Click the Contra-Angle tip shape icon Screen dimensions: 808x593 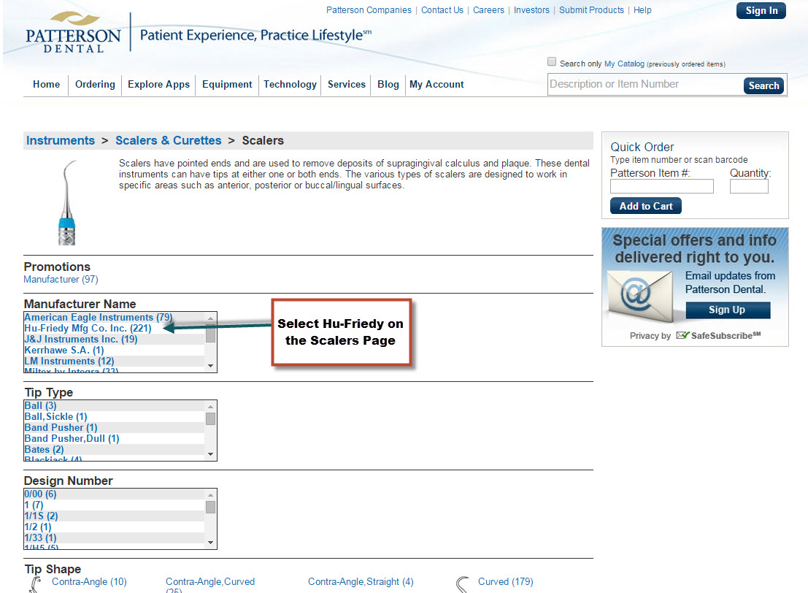36,584
